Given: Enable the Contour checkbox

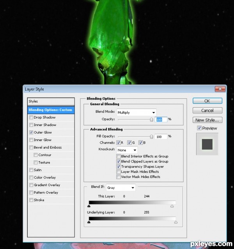Looking at the screenshot, I should point(36,155).
